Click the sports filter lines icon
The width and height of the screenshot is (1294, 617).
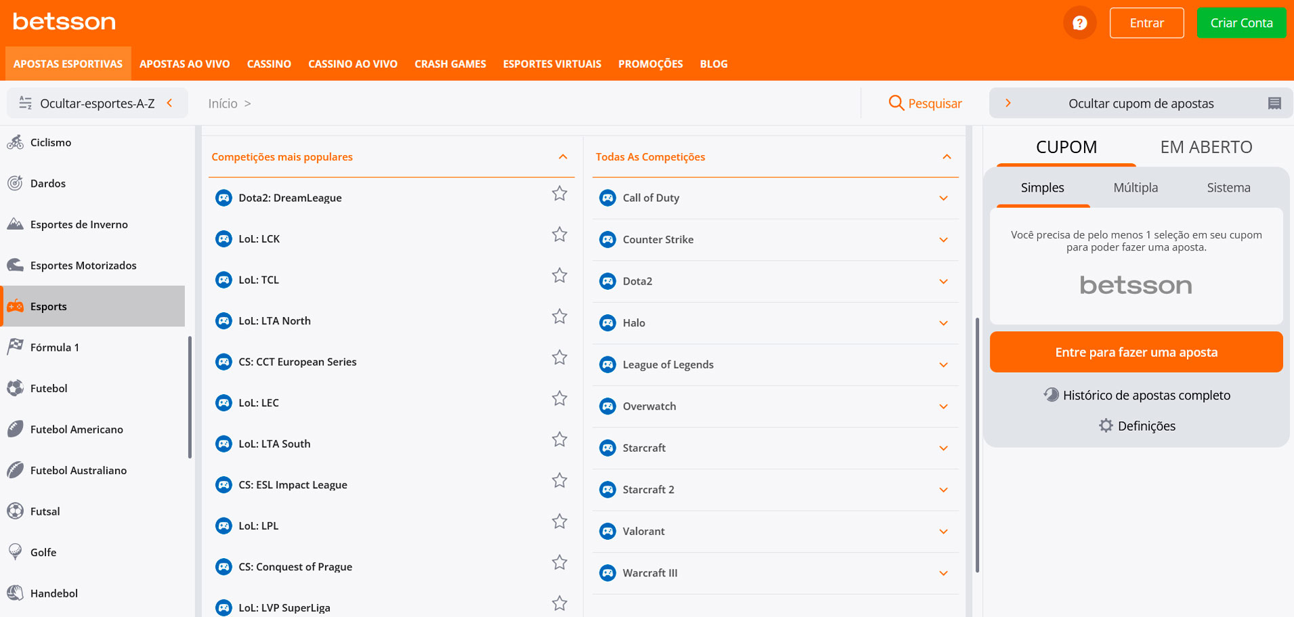26,103
